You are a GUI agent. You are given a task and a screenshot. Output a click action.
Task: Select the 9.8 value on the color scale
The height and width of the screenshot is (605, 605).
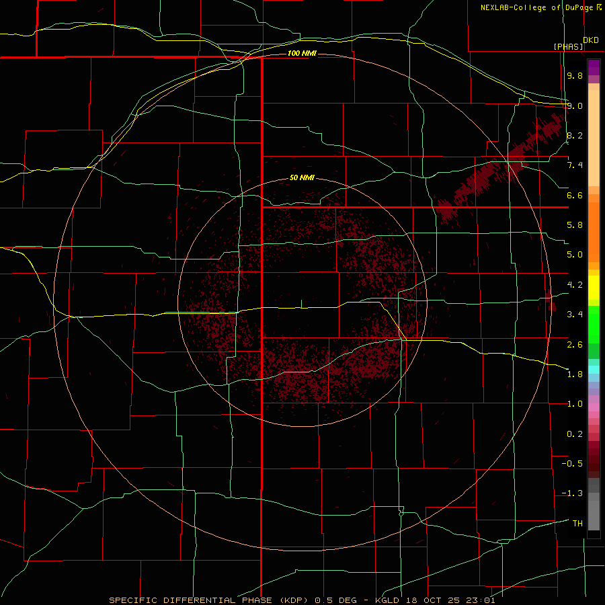[x=575, y=75]
